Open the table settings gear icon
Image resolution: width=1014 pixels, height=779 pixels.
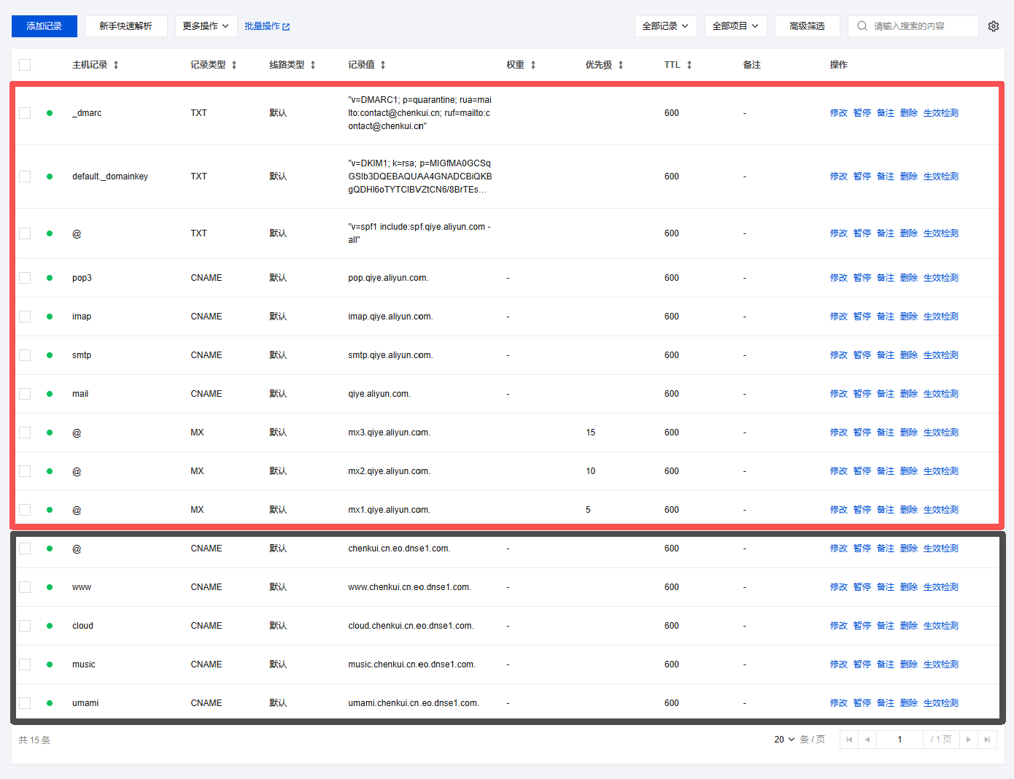pyautogui.click(x=993, y=26)
